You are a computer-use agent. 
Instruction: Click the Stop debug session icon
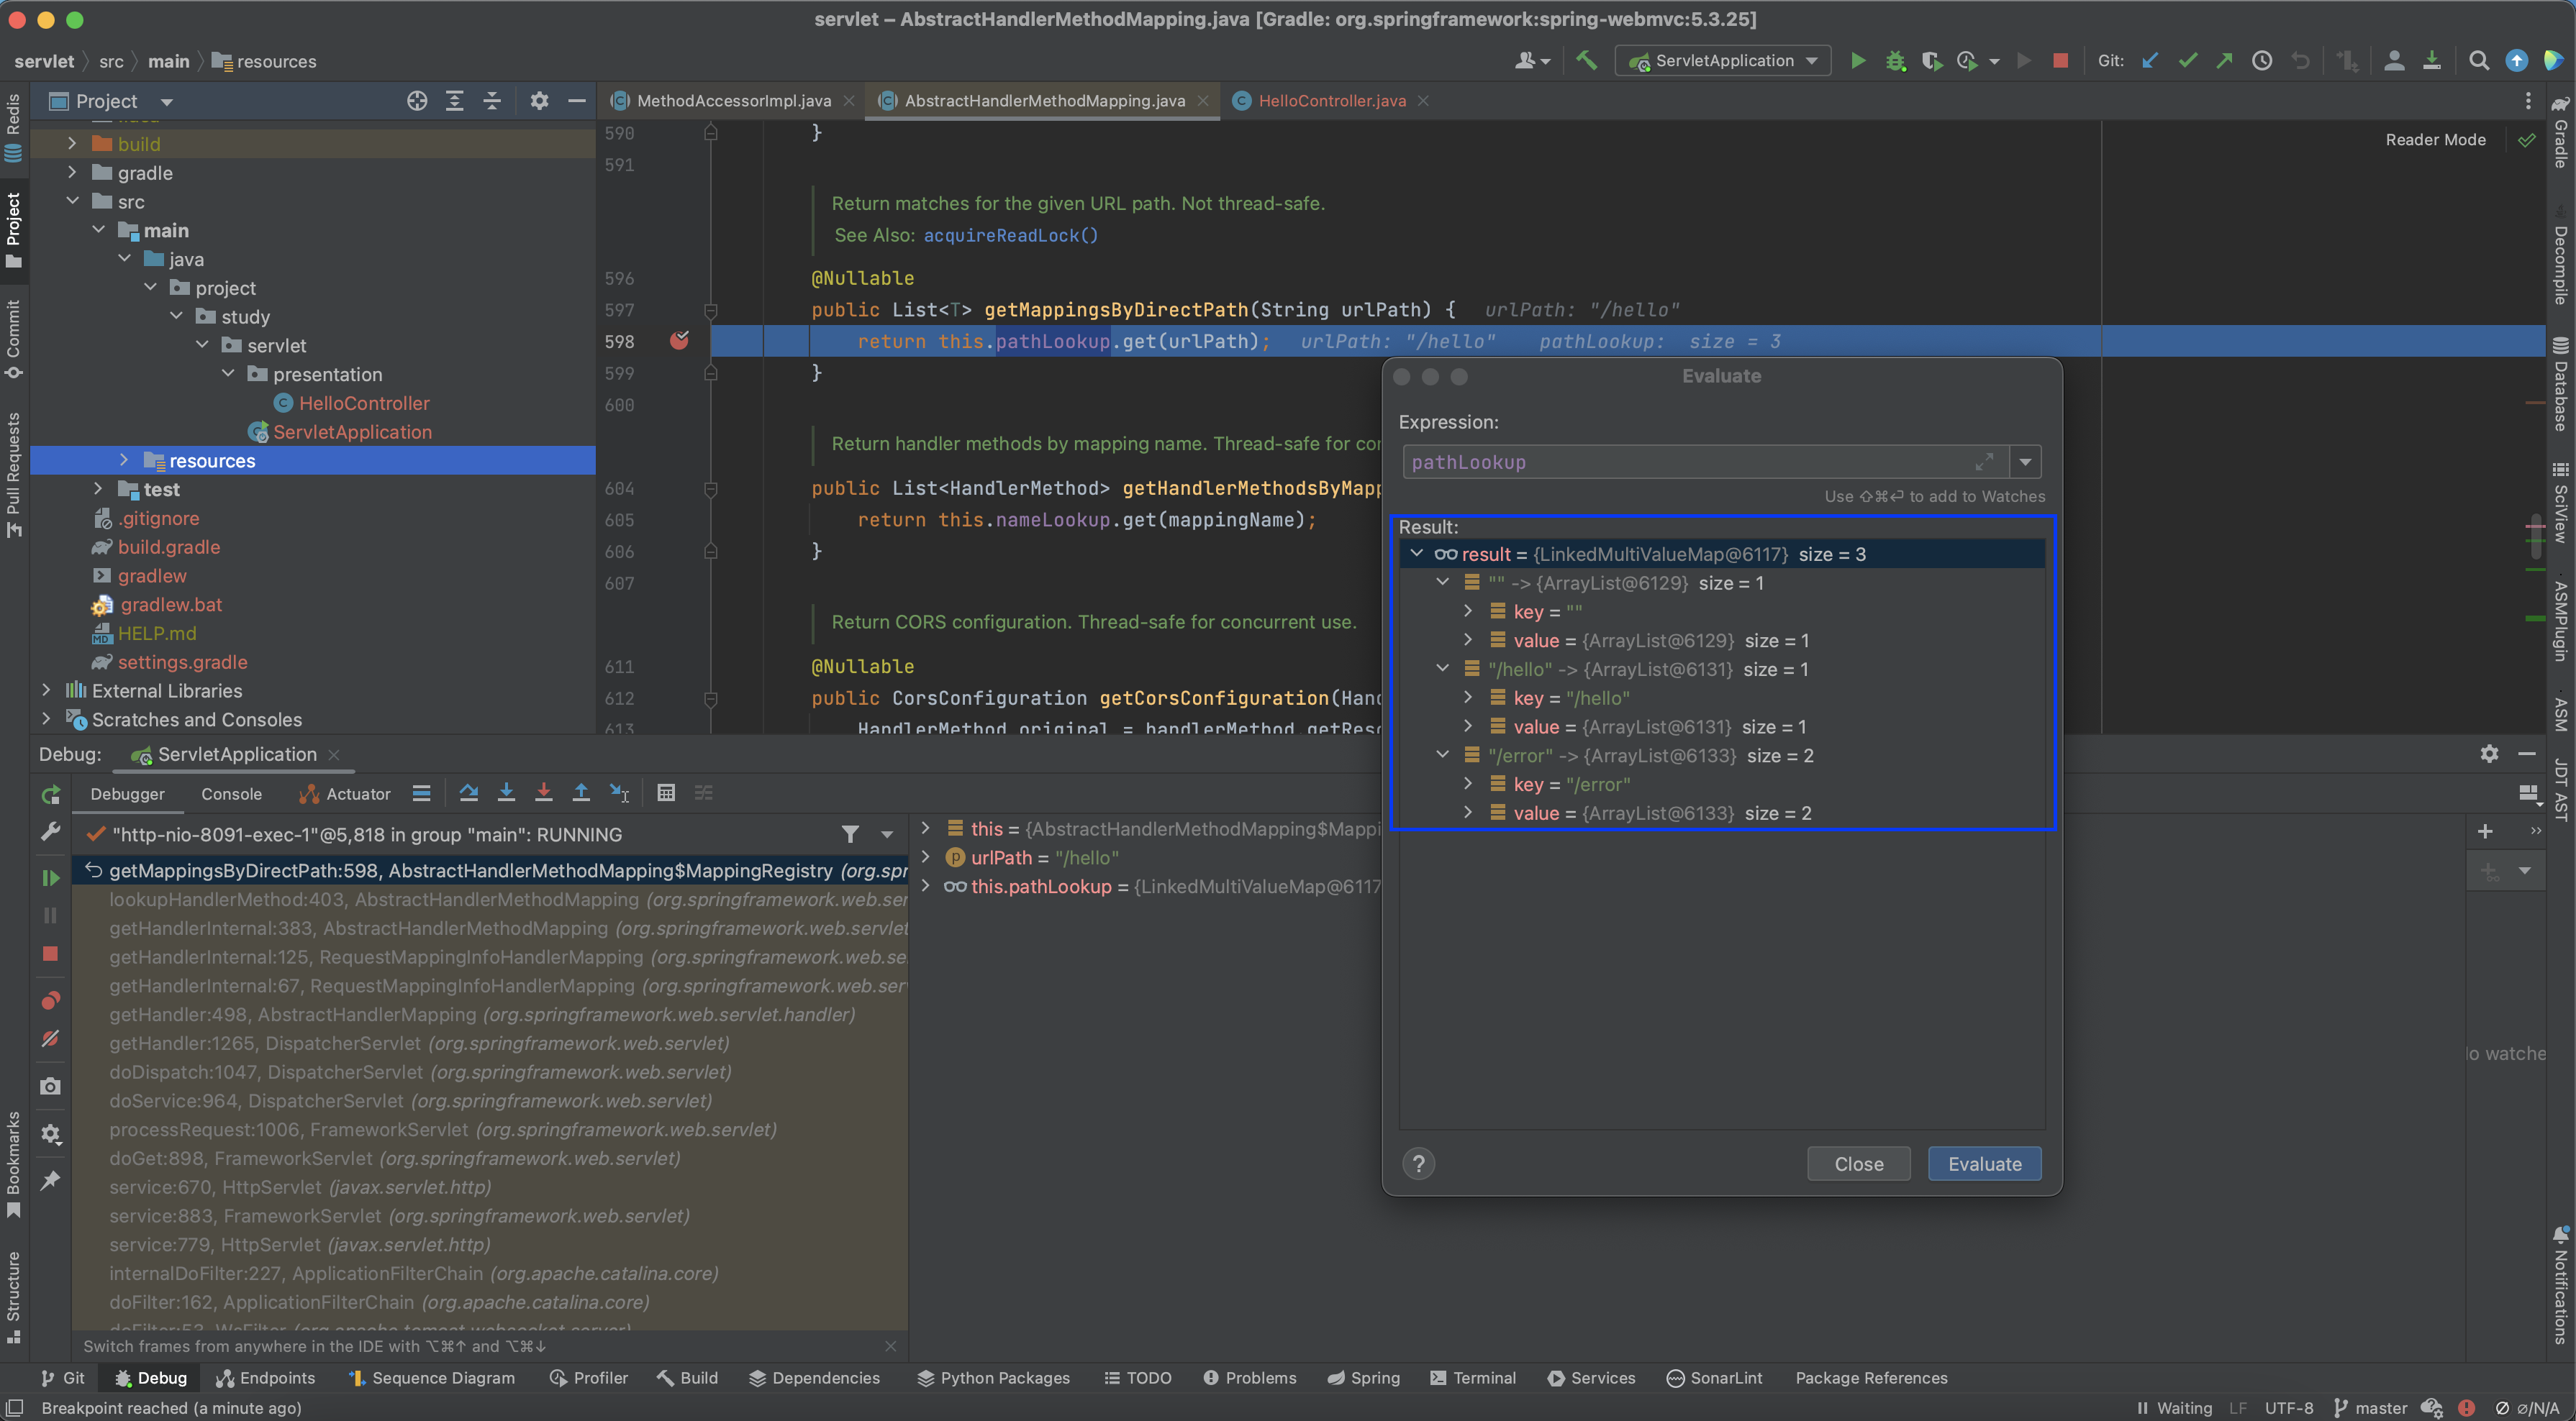point(50,954)
